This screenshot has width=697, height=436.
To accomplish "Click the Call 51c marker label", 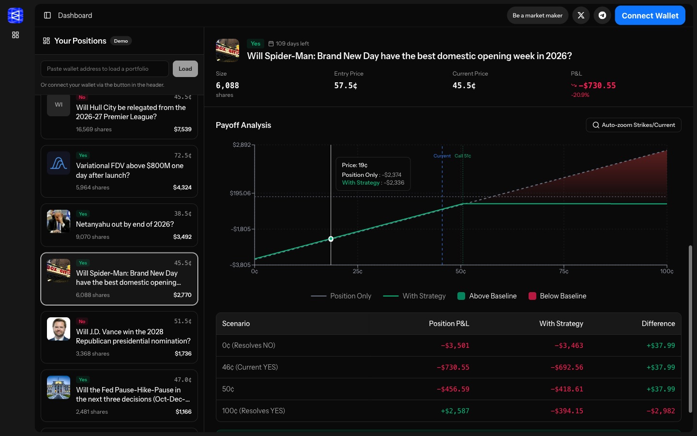I will point(463,156).
